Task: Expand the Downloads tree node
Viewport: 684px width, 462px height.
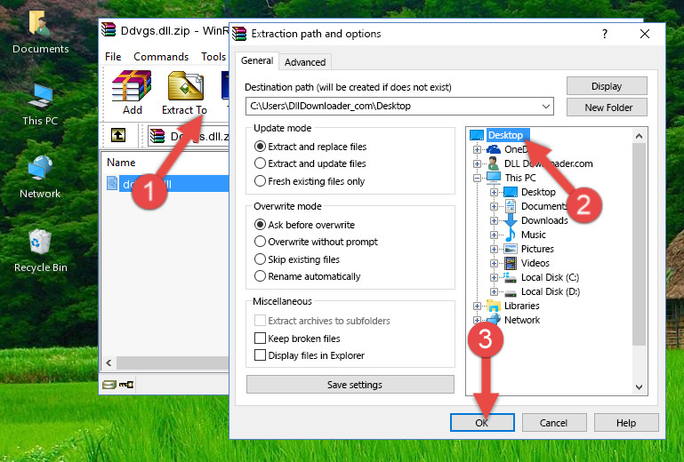Action: coord(494,220)
